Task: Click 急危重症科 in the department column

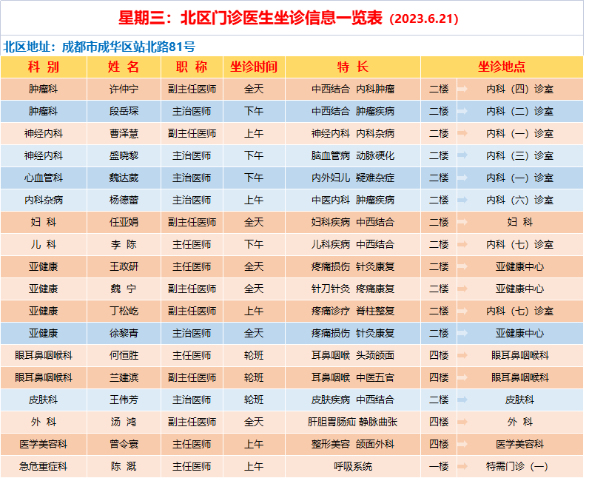Action: click(x=44, y=466)
